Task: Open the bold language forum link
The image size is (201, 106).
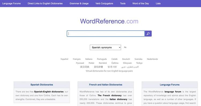Action: pyautogui.click(x=173, y=92)
